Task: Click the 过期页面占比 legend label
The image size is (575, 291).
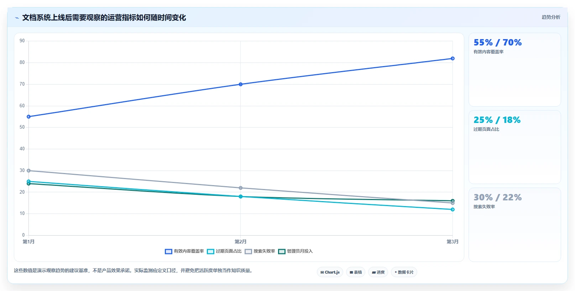Action: 229,251
